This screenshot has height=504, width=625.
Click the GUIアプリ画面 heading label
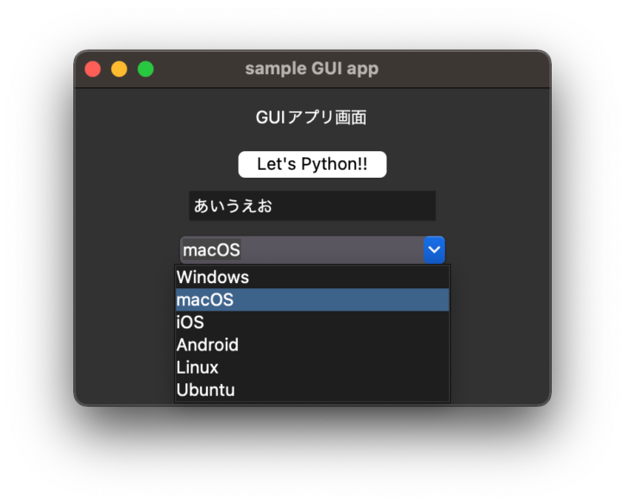click(311, 117)
